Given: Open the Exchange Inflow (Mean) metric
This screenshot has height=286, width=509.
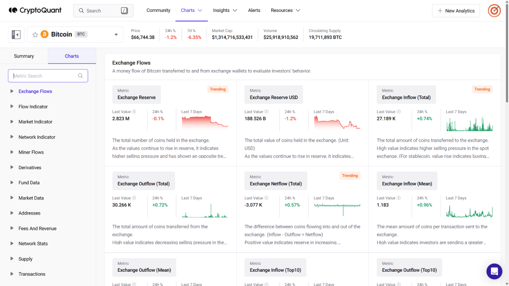Looking at the screenshot, I should coord(407,180).
